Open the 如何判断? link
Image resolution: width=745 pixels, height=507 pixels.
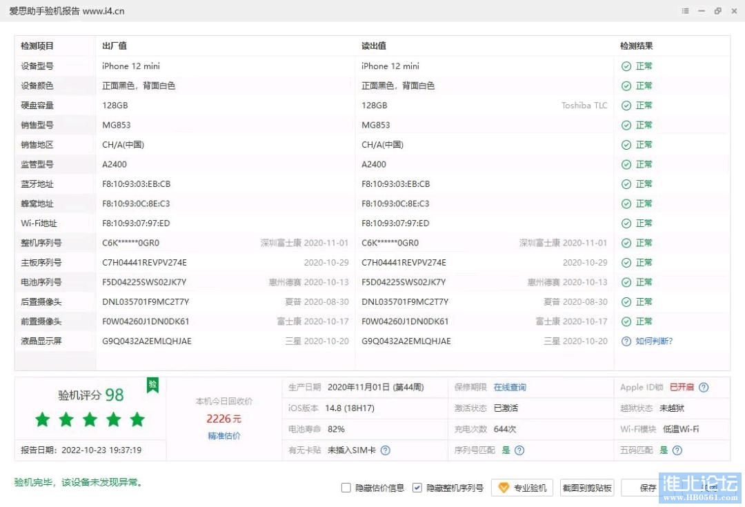654,341
